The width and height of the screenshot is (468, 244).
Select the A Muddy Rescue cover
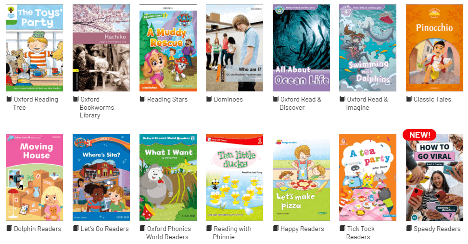click(x=168, y=48)
